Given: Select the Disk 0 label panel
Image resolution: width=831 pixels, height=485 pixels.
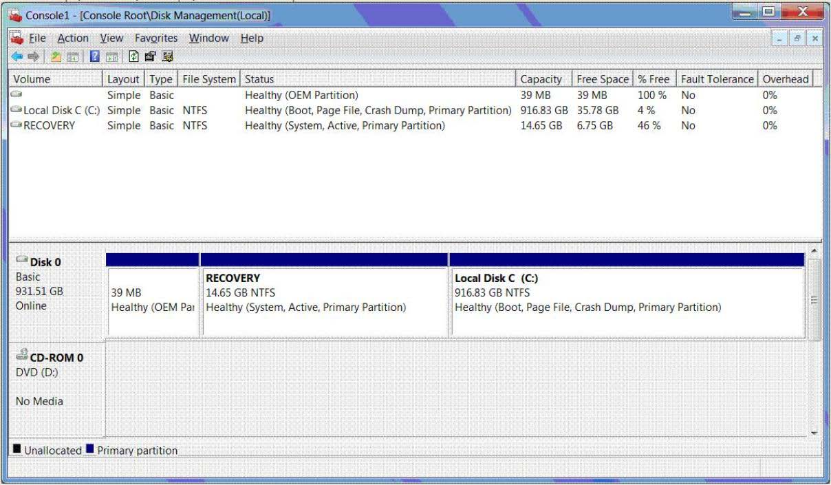Looking at the screenshot, I should [56, 292].
